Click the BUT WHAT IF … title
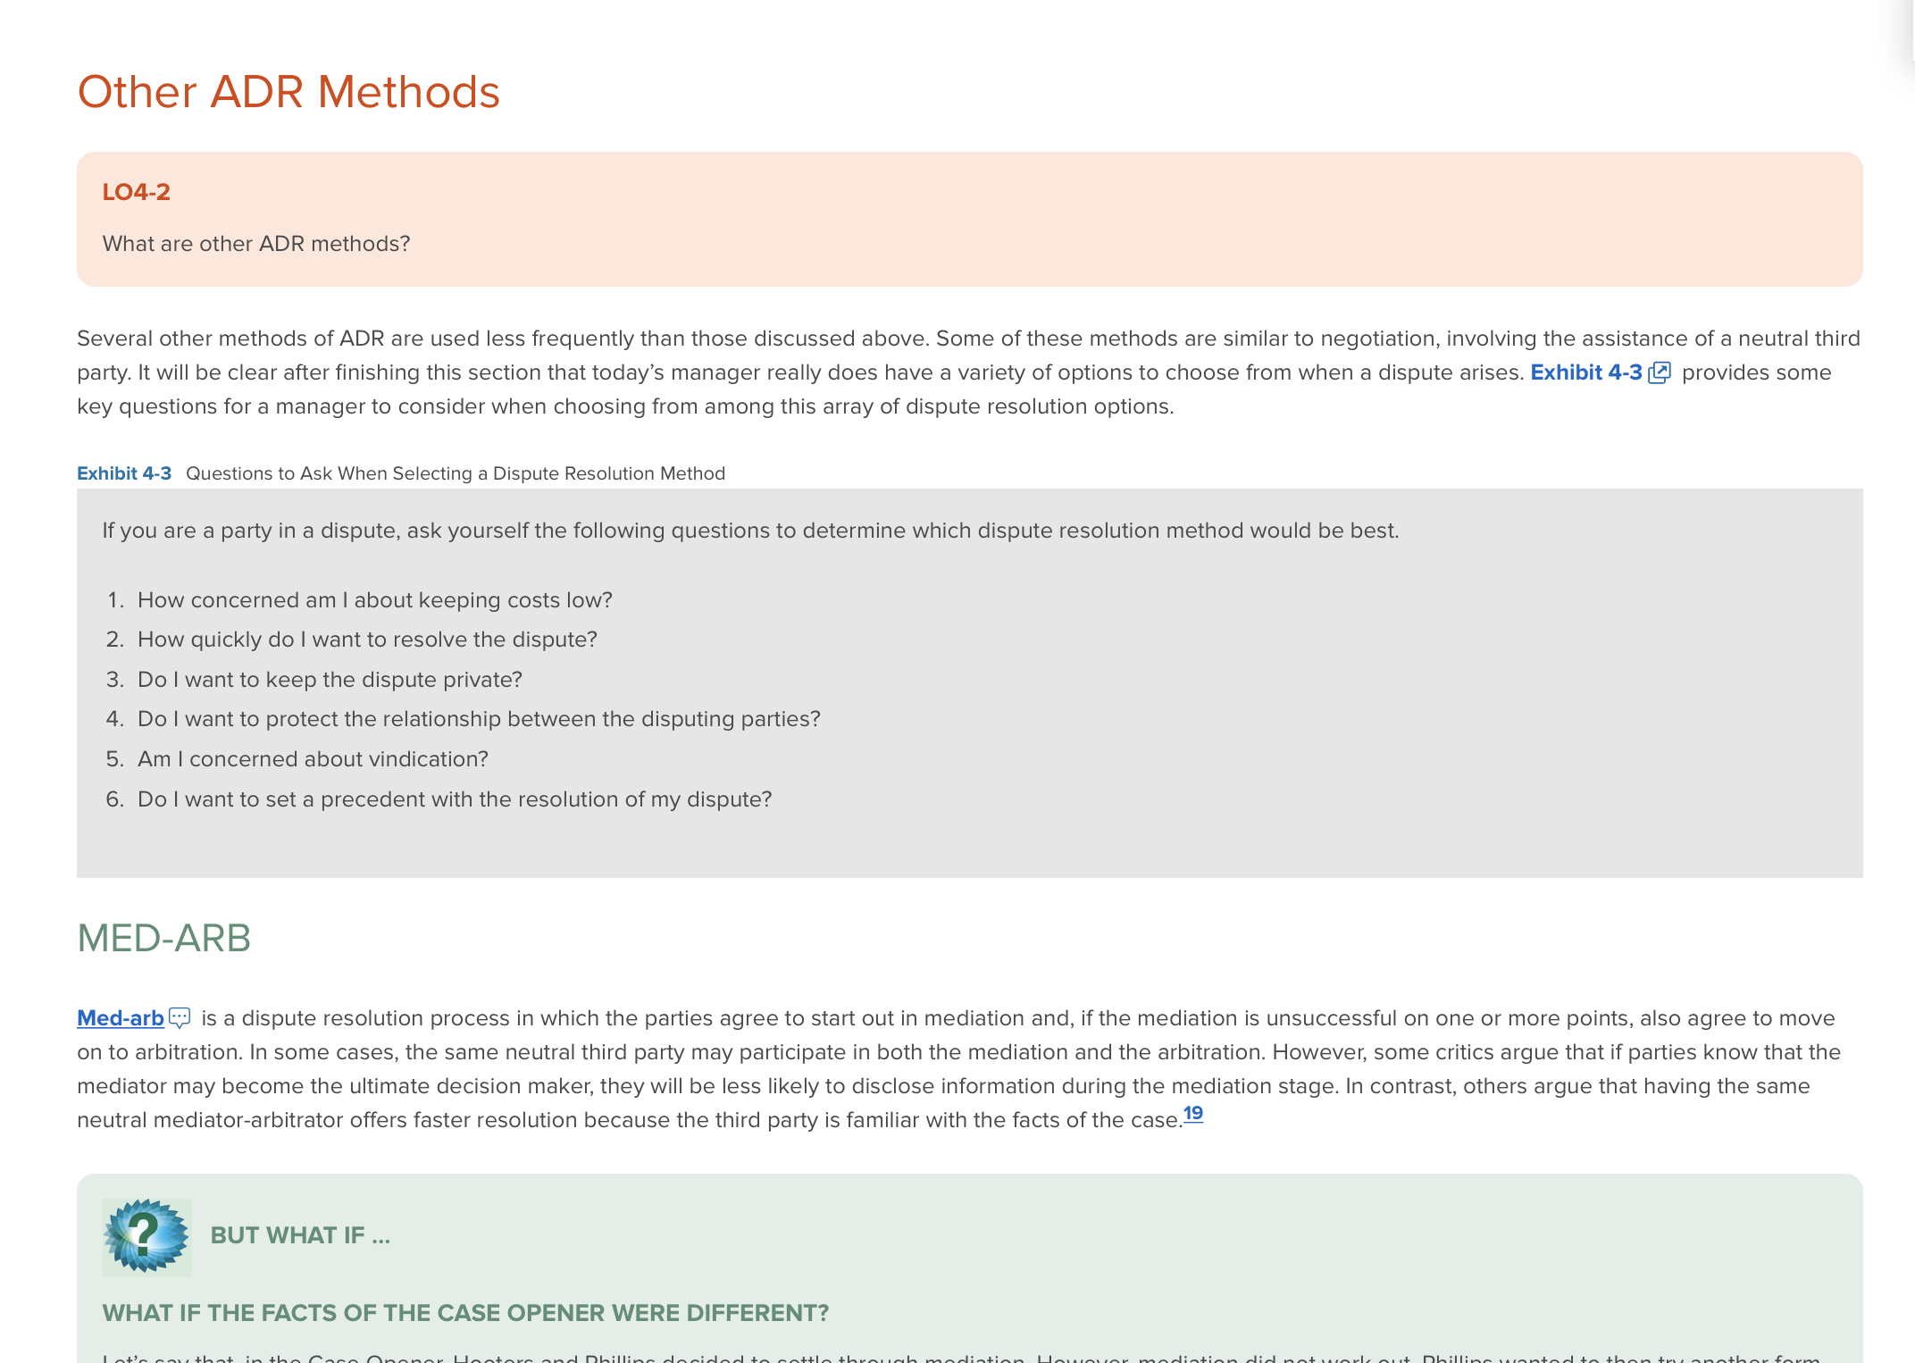The width and height of the screenshot is (1915, 1363). (x=300, y=1235)
